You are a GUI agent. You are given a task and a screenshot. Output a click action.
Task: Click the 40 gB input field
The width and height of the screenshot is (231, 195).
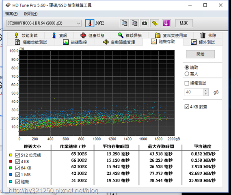(x=194, y=92)
